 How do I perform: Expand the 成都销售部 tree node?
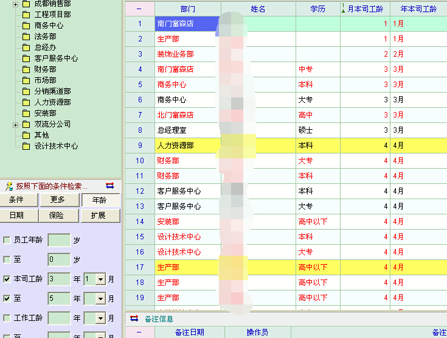tap(15, 4)
